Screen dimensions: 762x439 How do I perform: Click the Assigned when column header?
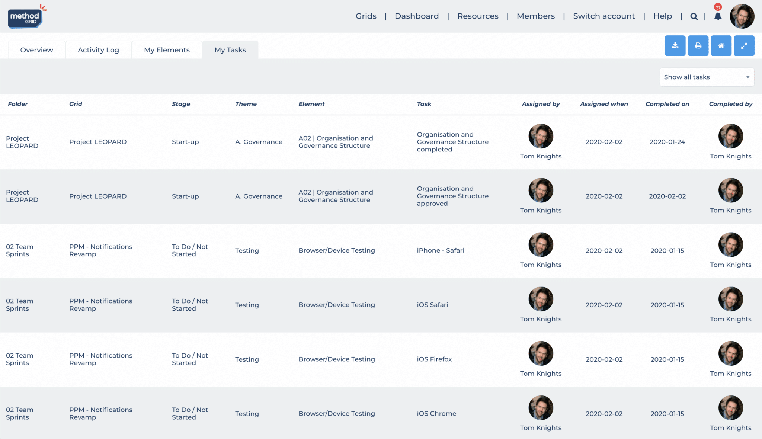[604, 104]
